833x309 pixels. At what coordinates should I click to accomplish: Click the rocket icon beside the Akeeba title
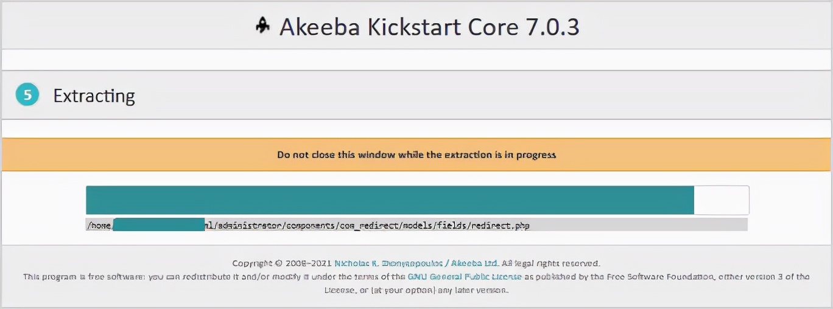click(262, 26)
